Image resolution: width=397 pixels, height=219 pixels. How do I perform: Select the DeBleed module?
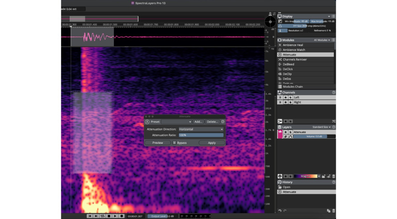pyautogui.click(x=306, y=64)
